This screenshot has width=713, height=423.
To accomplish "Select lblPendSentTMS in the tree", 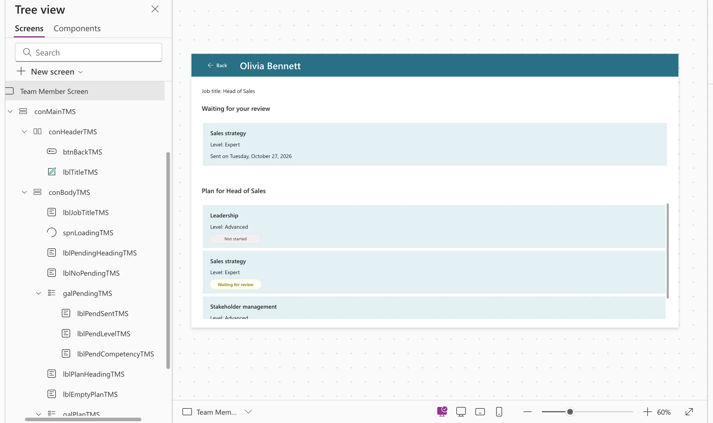I will [103, 313].
